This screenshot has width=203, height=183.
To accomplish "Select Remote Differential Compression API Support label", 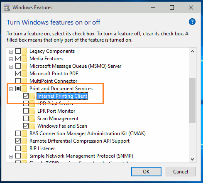I will 80,141.
